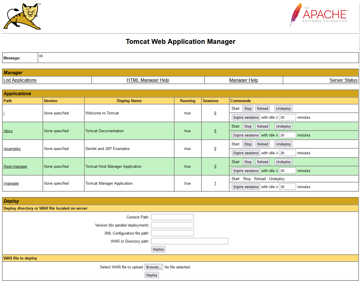Undeploy the /host-manager application
The width and height of the screenshot is (360, 281).
coord(283,162)
